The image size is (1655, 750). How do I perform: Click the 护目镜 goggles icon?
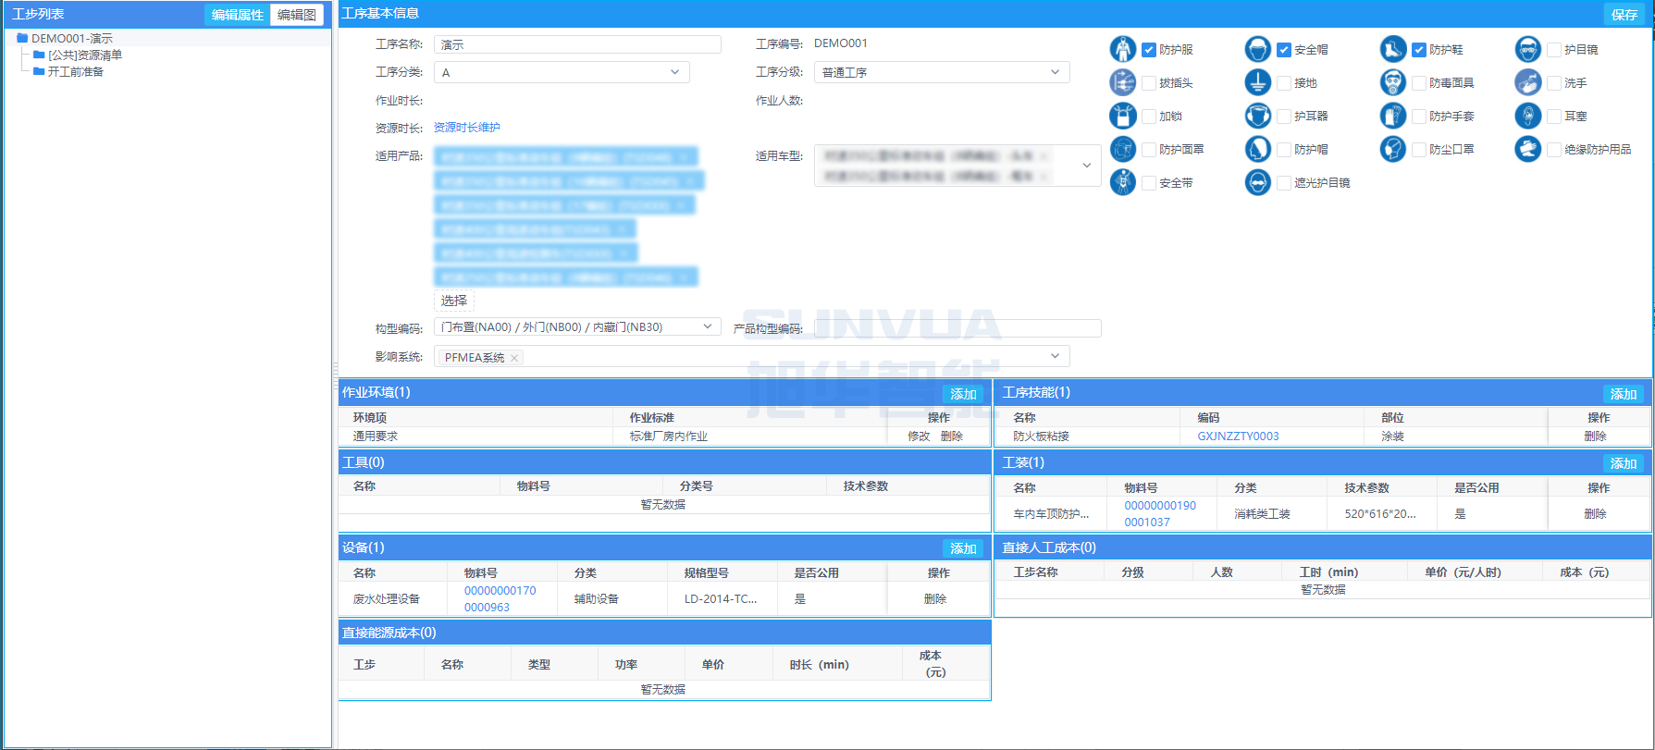click(1527, 49)
